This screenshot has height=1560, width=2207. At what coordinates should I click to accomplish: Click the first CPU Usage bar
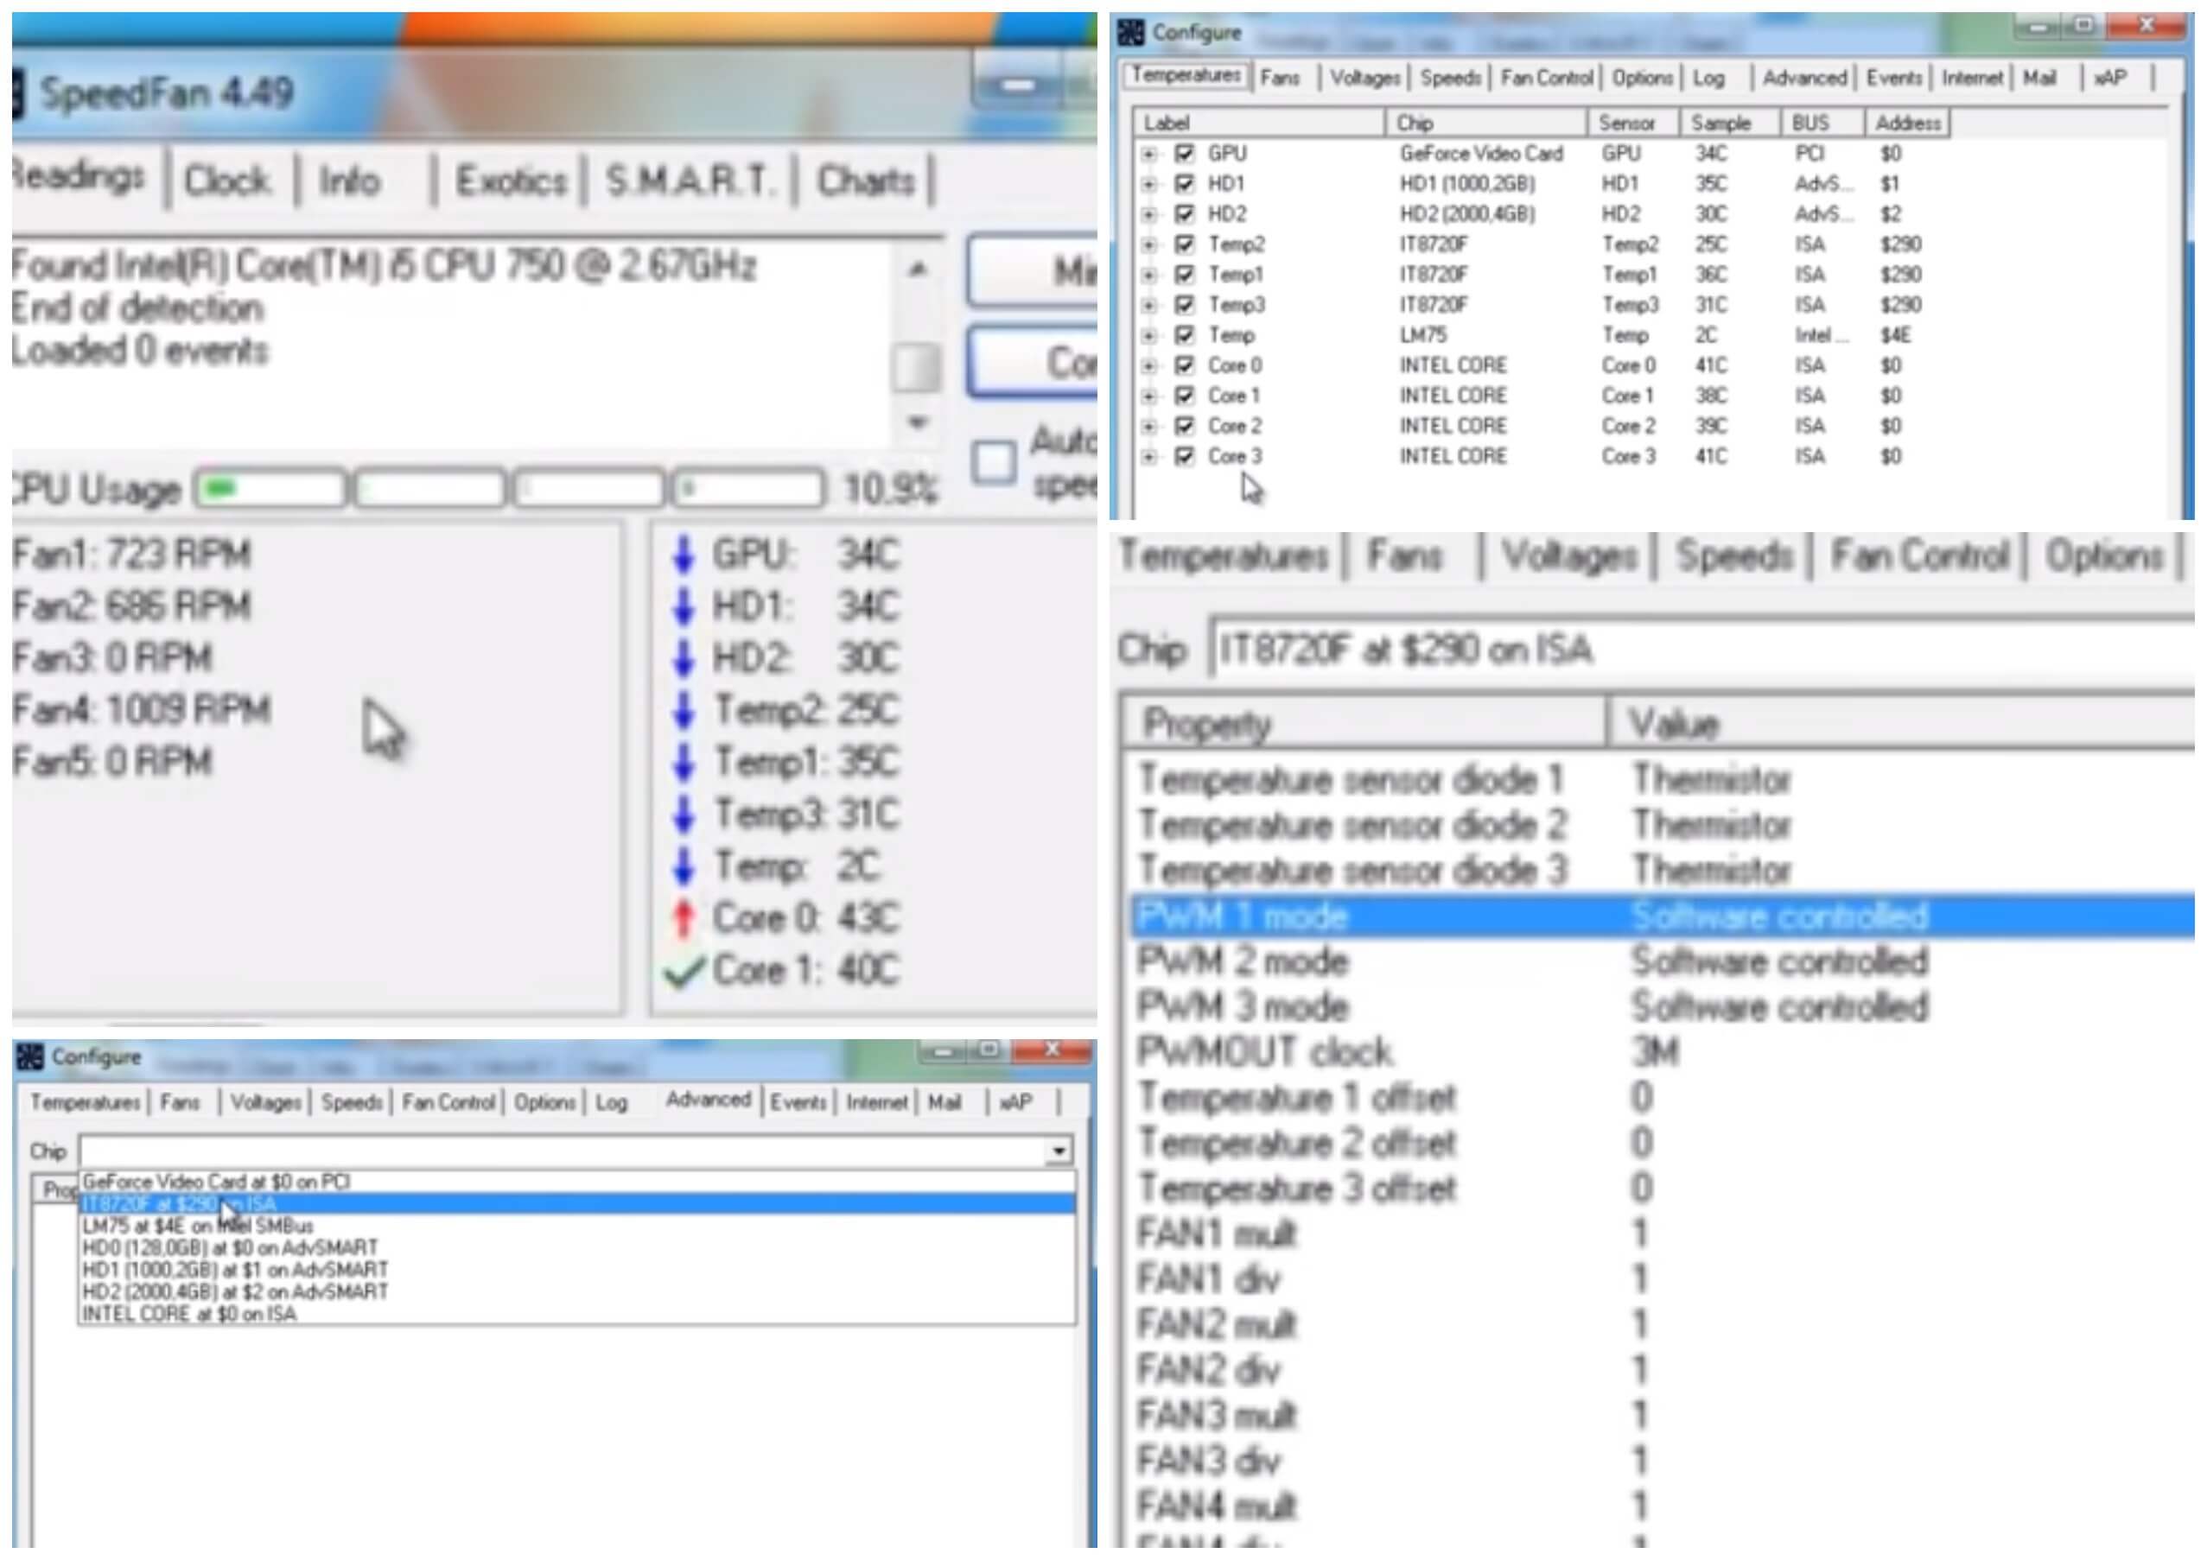tap(270, 489)
